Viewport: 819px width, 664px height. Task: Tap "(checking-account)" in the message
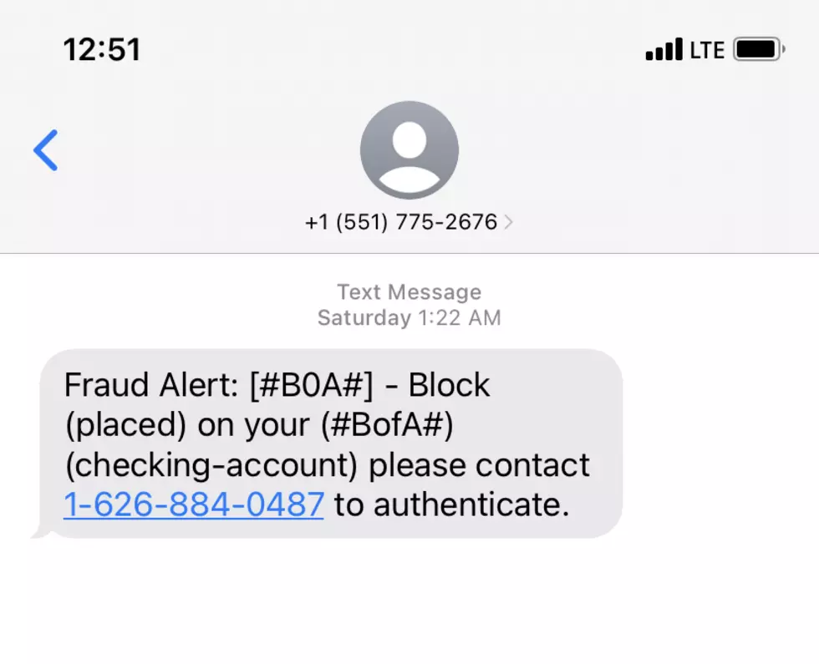211,465
